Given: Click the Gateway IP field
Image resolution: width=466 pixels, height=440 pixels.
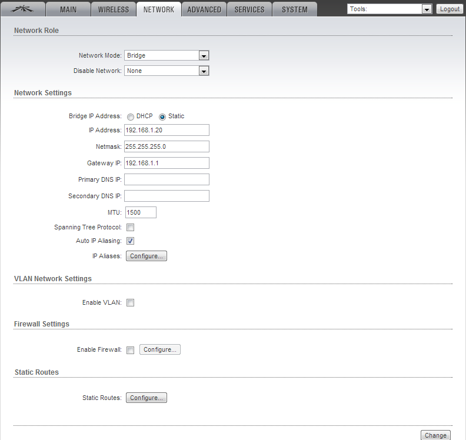Looking at the screenshot, I should [167, 163].
